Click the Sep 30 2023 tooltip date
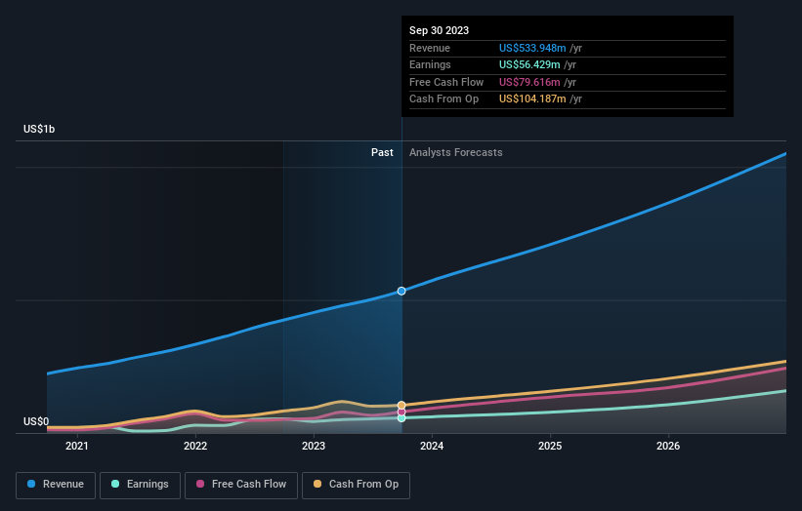The image size is (802, 511). tap(439, 30)
